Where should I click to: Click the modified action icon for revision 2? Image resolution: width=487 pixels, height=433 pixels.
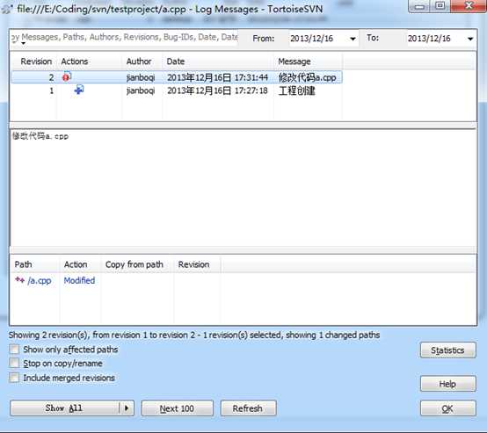coord(67,76)
